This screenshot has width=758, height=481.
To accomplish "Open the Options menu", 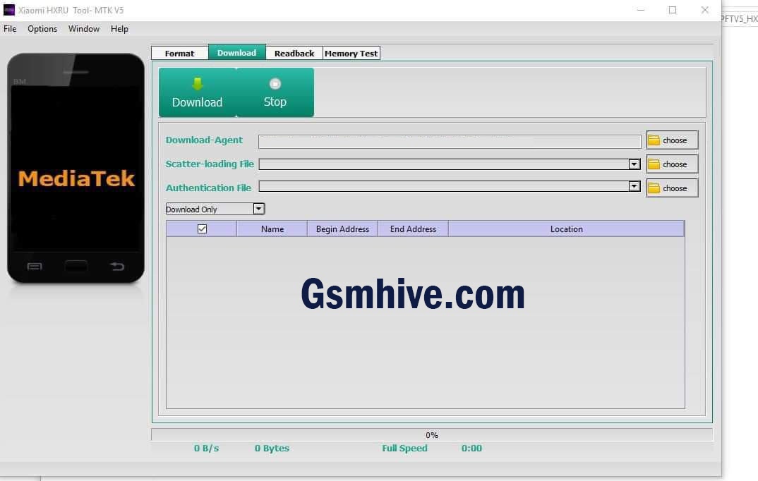I will click(42, 29).
